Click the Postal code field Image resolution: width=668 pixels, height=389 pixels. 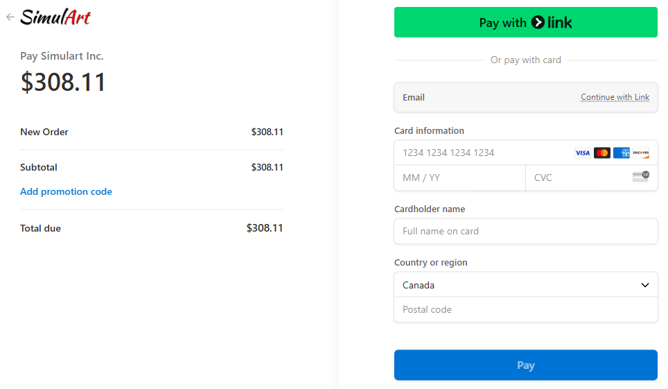(525, 310)
